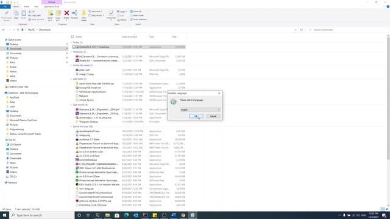Collapse the Today group
This screenshot has width=390, height=219.
coord(72,43)
